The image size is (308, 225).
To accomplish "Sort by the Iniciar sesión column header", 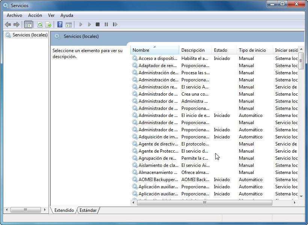I will (x=285, y=50).
